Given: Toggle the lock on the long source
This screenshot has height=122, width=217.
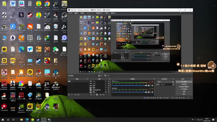Looking at the screenshot, I should 108,81.
